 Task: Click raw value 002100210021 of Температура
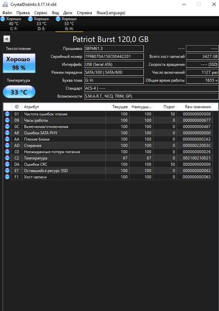197,158
